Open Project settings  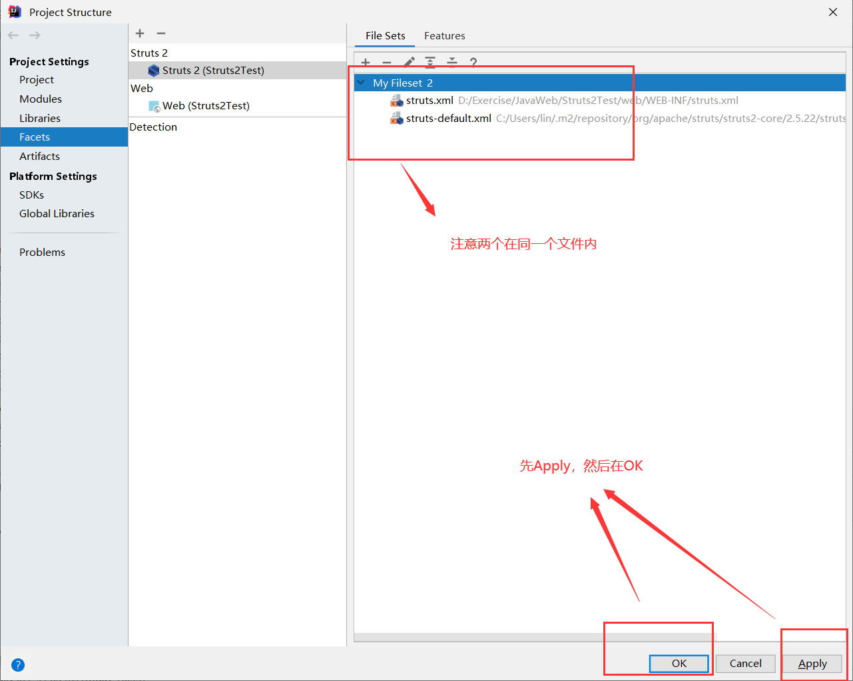pos(37,79)
